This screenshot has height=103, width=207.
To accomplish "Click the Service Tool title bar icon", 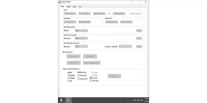I will pos(60,2).
